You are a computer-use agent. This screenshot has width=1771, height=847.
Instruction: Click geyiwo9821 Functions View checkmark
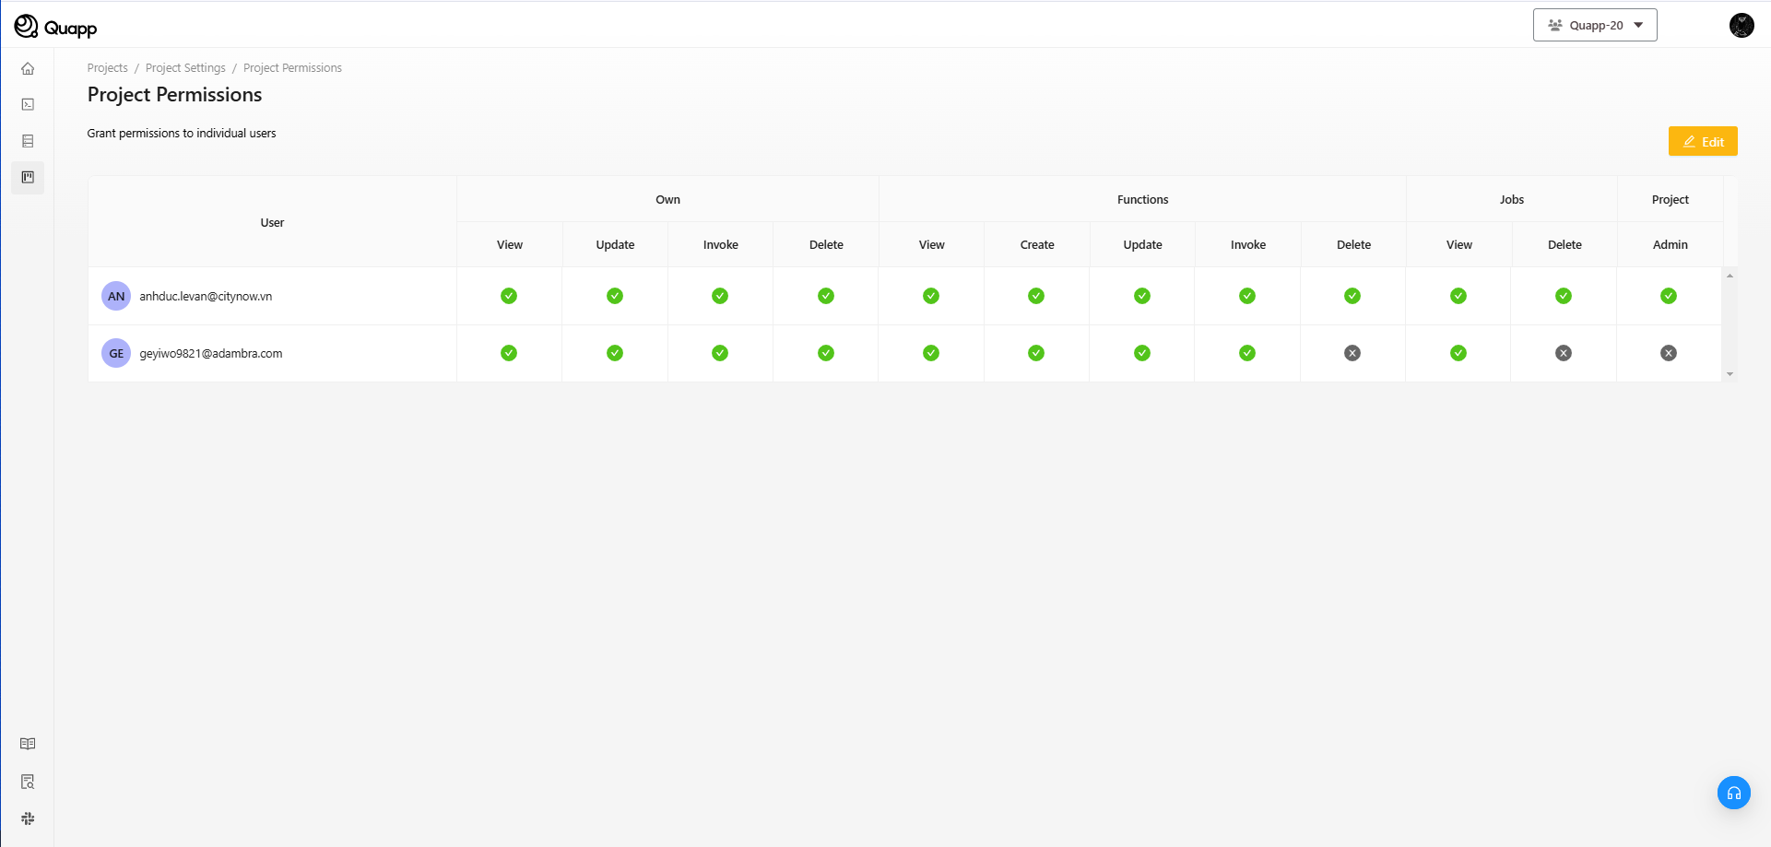(931, 353)
